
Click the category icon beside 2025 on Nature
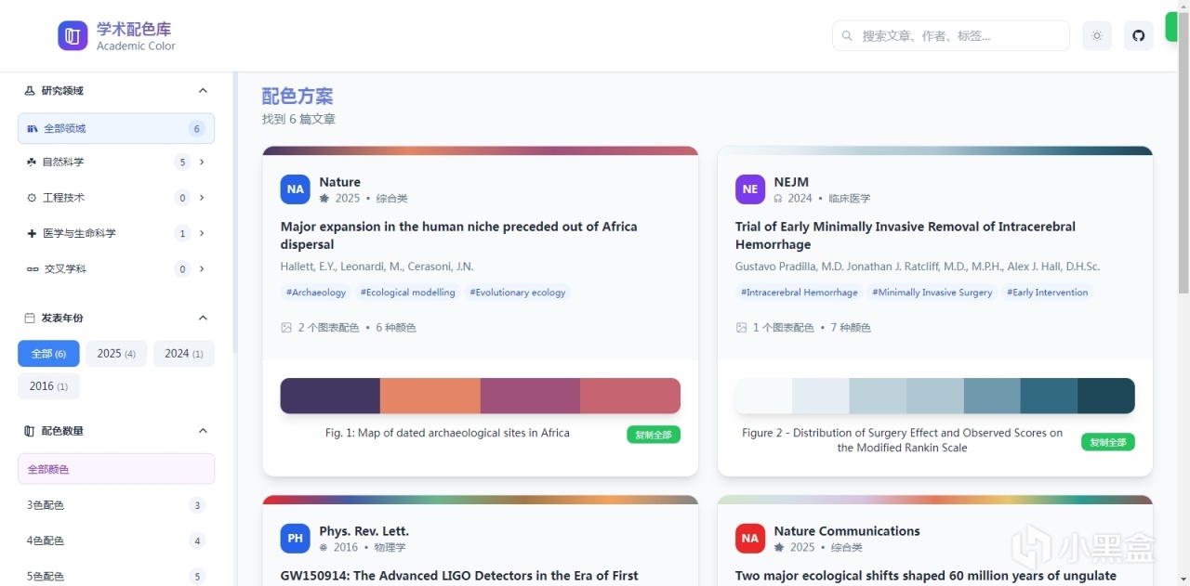324,199
